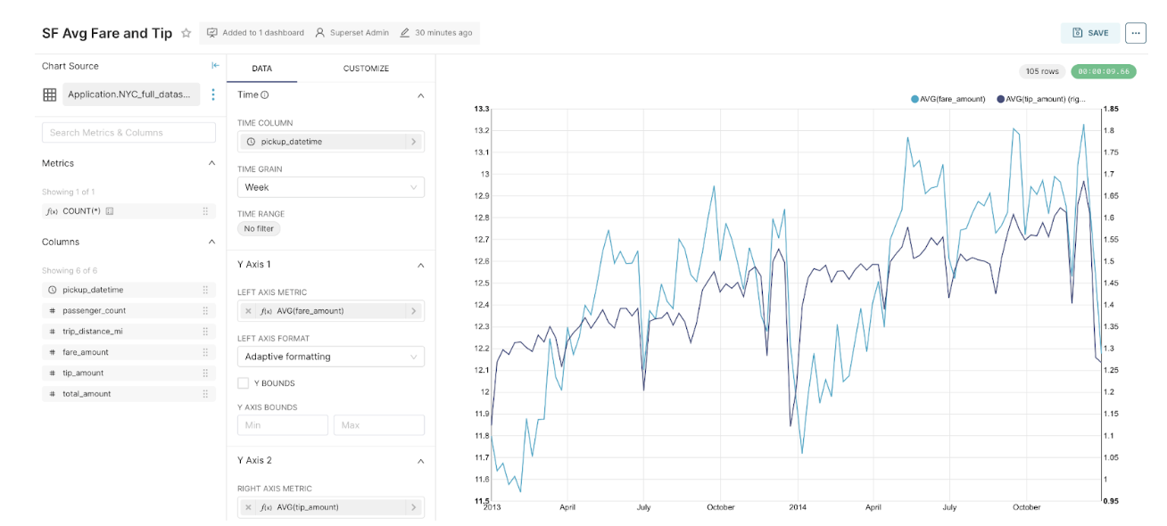Switch to the CUSTOMIZE tab
1167x526 pixels.
366,69
